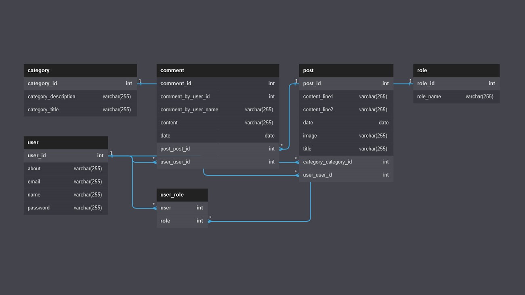Select the content_line1 field
Viewport: 525px width, 295px height.
pos(346,96)
